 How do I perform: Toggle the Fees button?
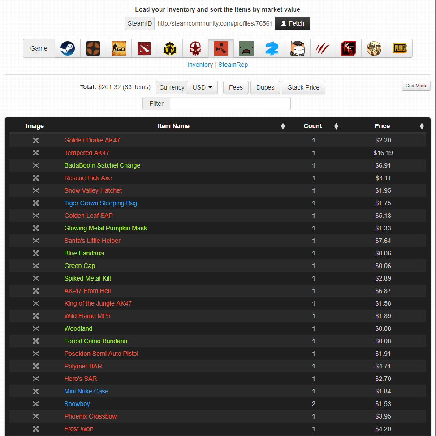[x=236, y=87]
